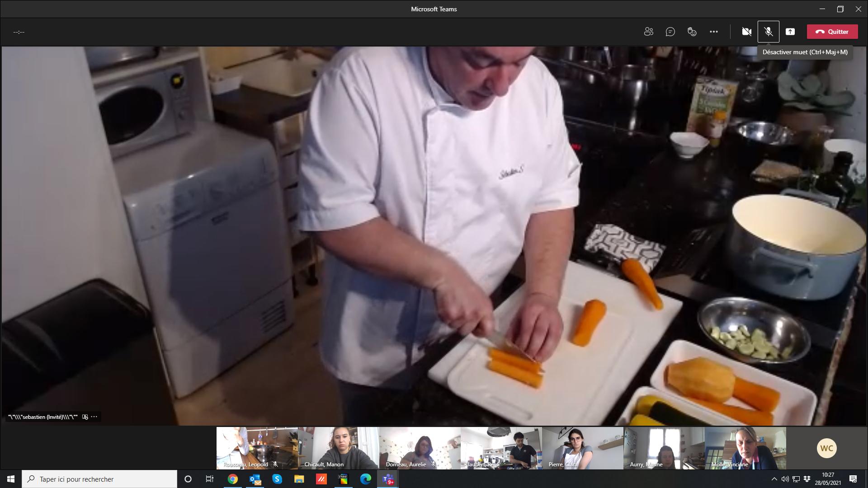Select Jaubert, Remi video thumbnail

click(x=501, y=448)
